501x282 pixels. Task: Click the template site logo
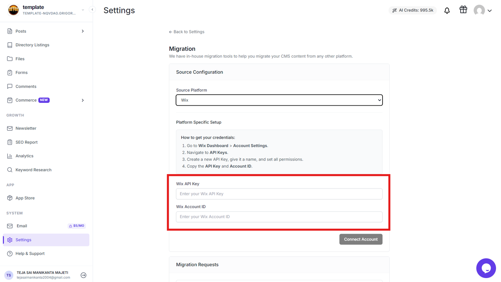(x=14, y=10)
